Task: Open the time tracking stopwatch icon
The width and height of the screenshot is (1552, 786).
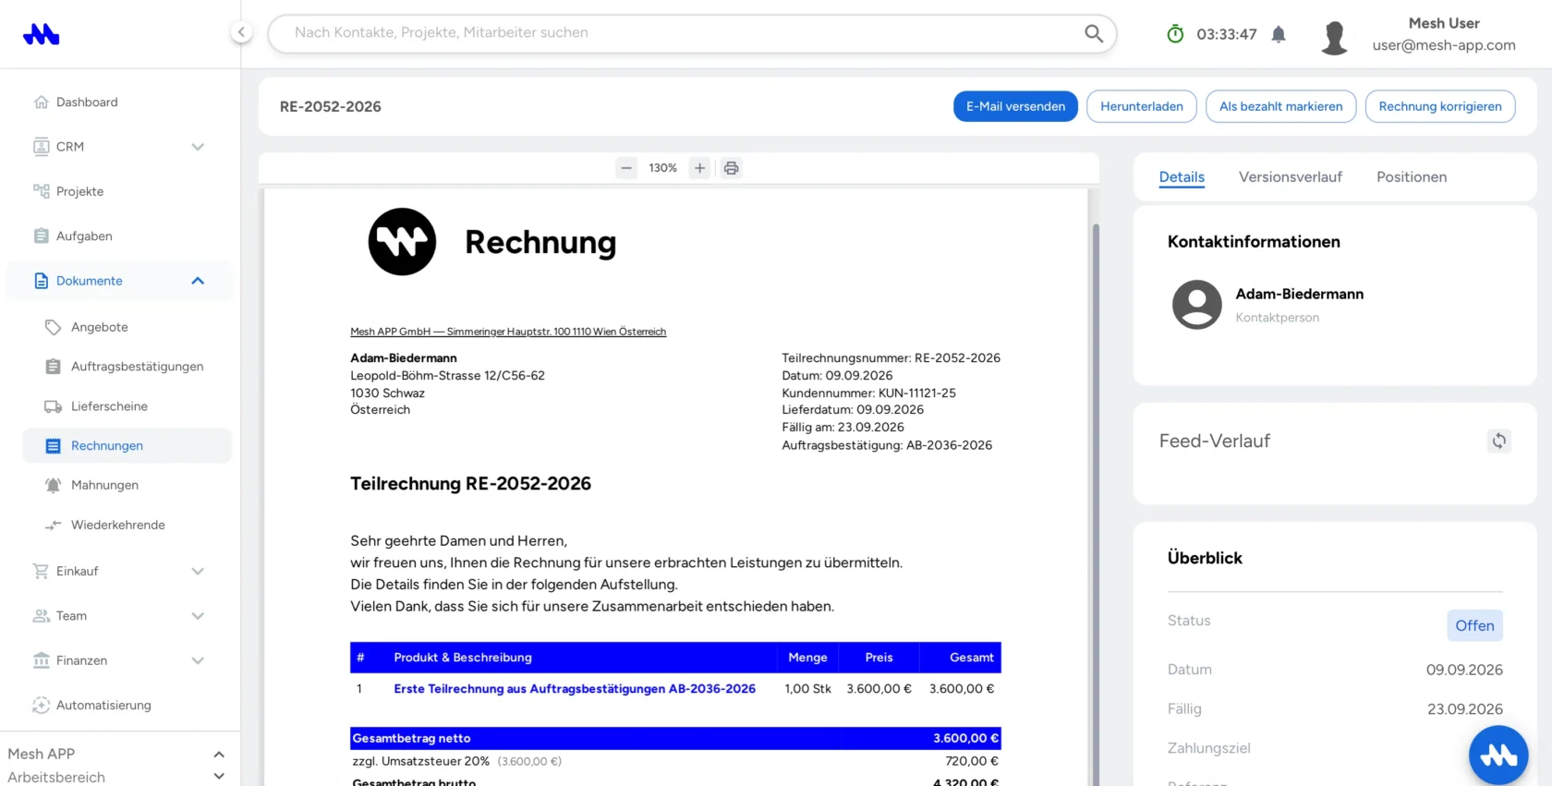Action: (1175, 34)
